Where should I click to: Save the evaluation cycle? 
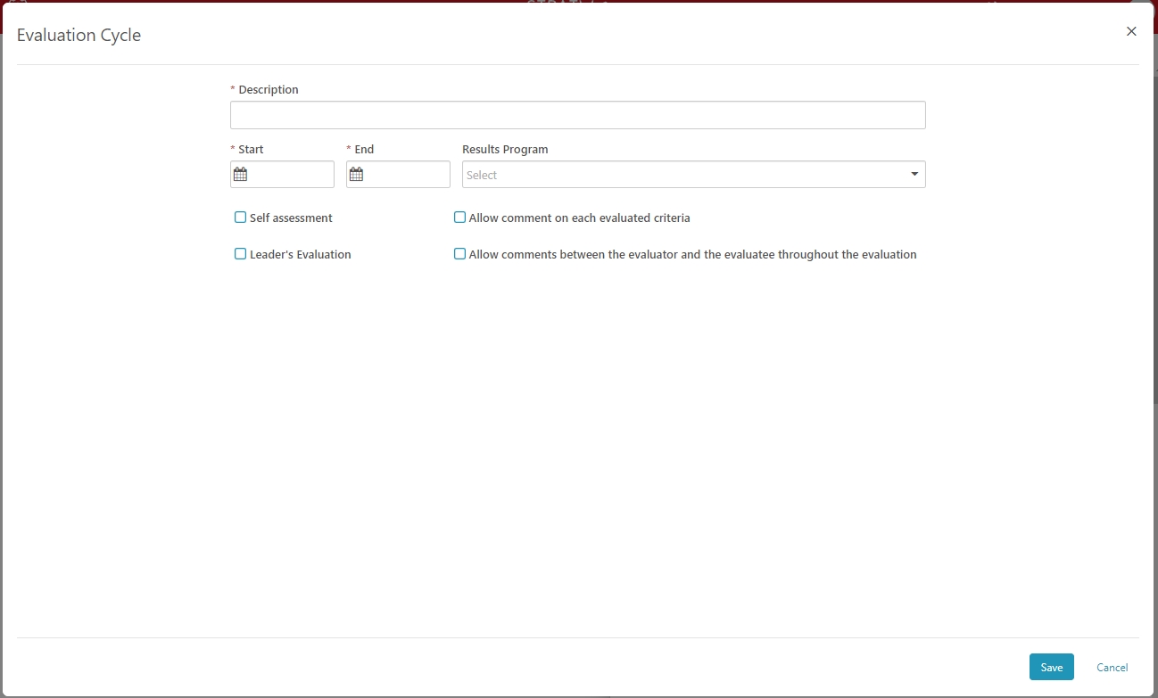point(1051,667)
